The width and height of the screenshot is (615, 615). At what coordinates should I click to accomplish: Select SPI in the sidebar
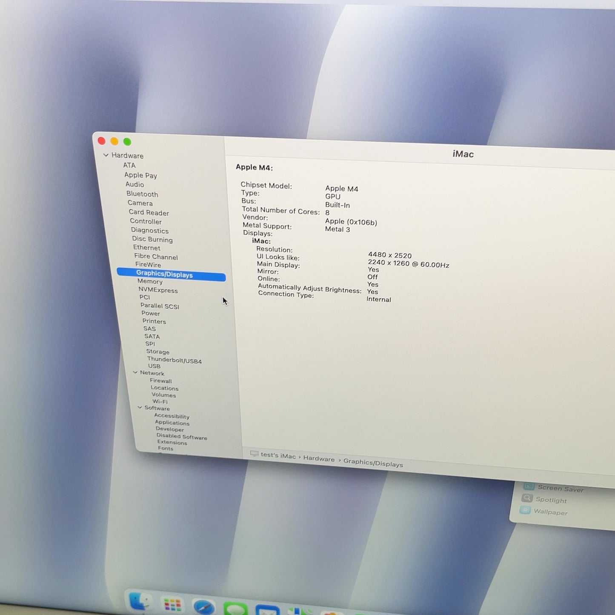[x=150, y=344]
